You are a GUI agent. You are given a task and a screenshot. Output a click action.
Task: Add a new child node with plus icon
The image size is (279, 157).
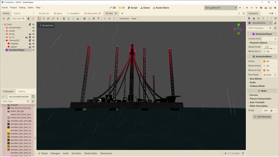3,18
